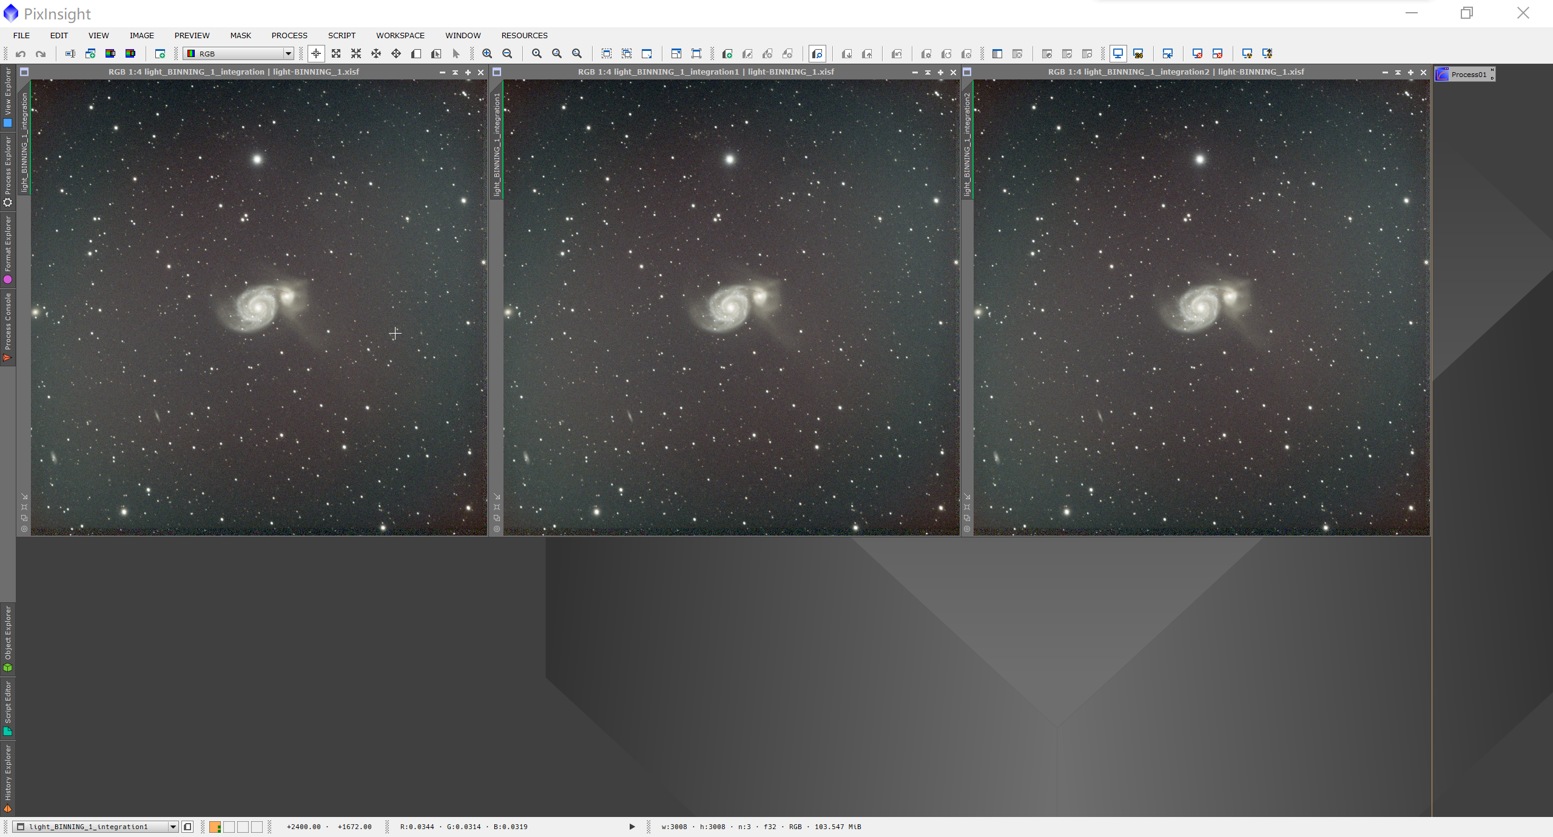Screen dimensions: 1553x837
Task: Select the pointer arrow cursor tool
Action: pyautogui.click(x=456, y=54)
